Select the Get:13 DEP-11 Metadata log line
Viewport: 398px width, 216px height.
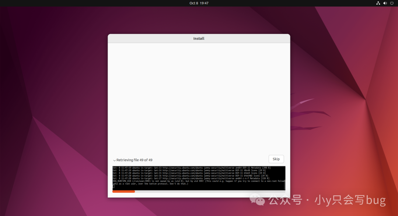tap(192, 167)
